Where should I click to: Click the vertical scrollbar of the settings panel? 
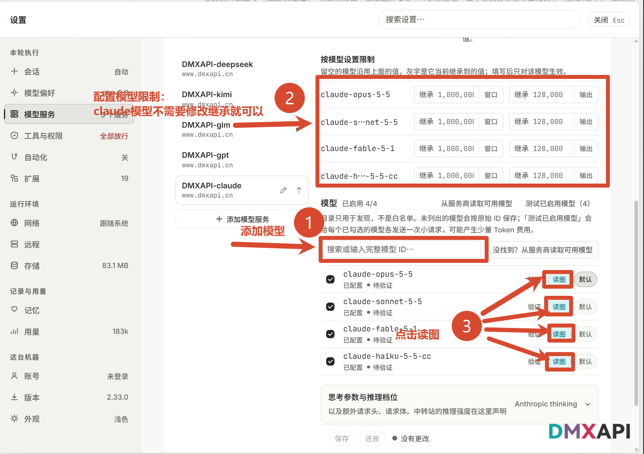(636, 303)
